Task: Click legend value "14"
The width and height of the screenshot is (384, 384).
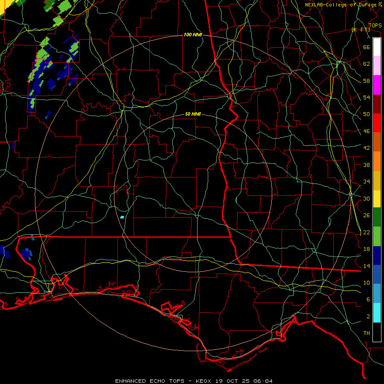Action: click(x=367, y=266)
